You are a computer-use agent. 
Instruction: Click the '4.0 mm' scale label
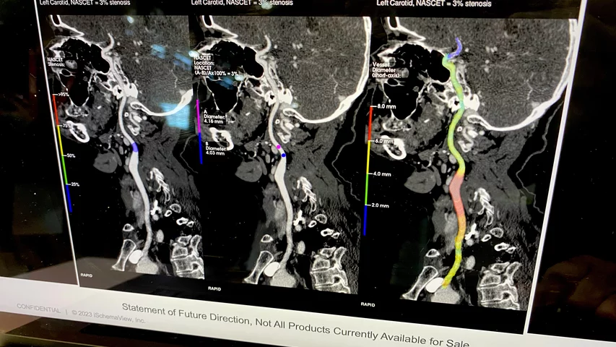point(381,174)
